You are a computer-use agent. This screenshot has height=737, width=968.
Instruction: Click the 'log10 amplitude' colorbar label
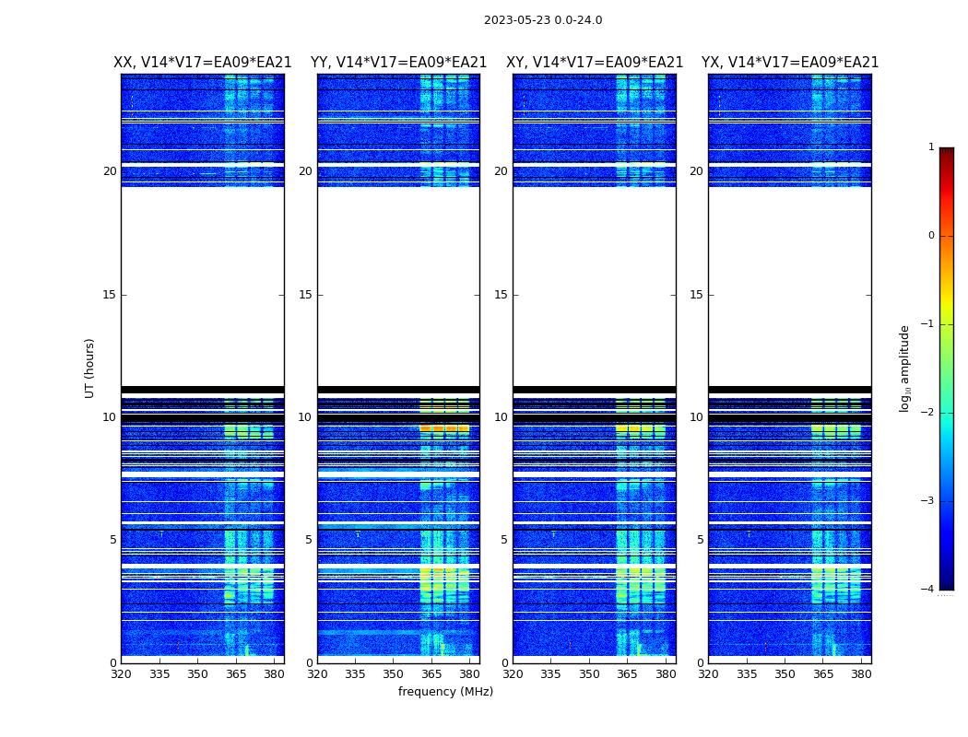click(905, 368)
